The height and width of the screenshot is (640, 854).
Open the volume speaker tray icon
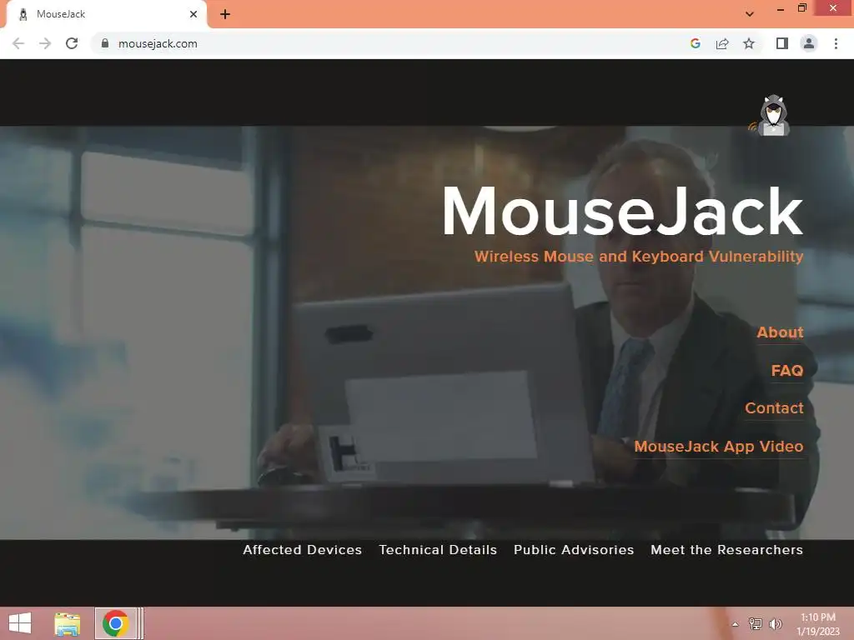click(776, 623)
